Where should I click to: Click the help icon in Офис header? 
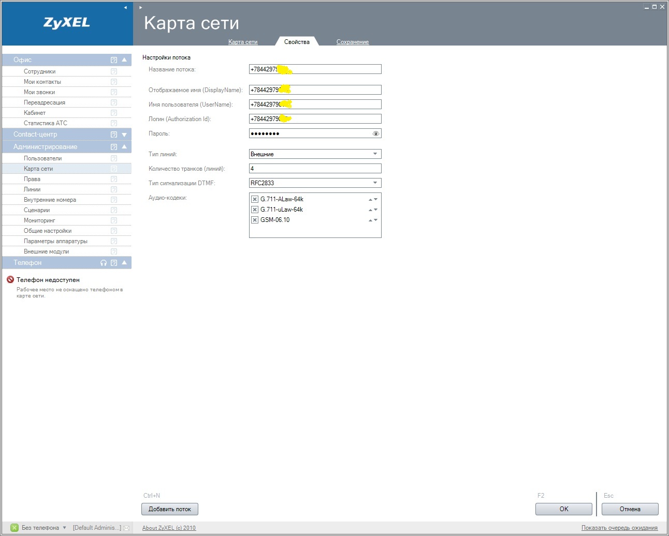(114, 60)
